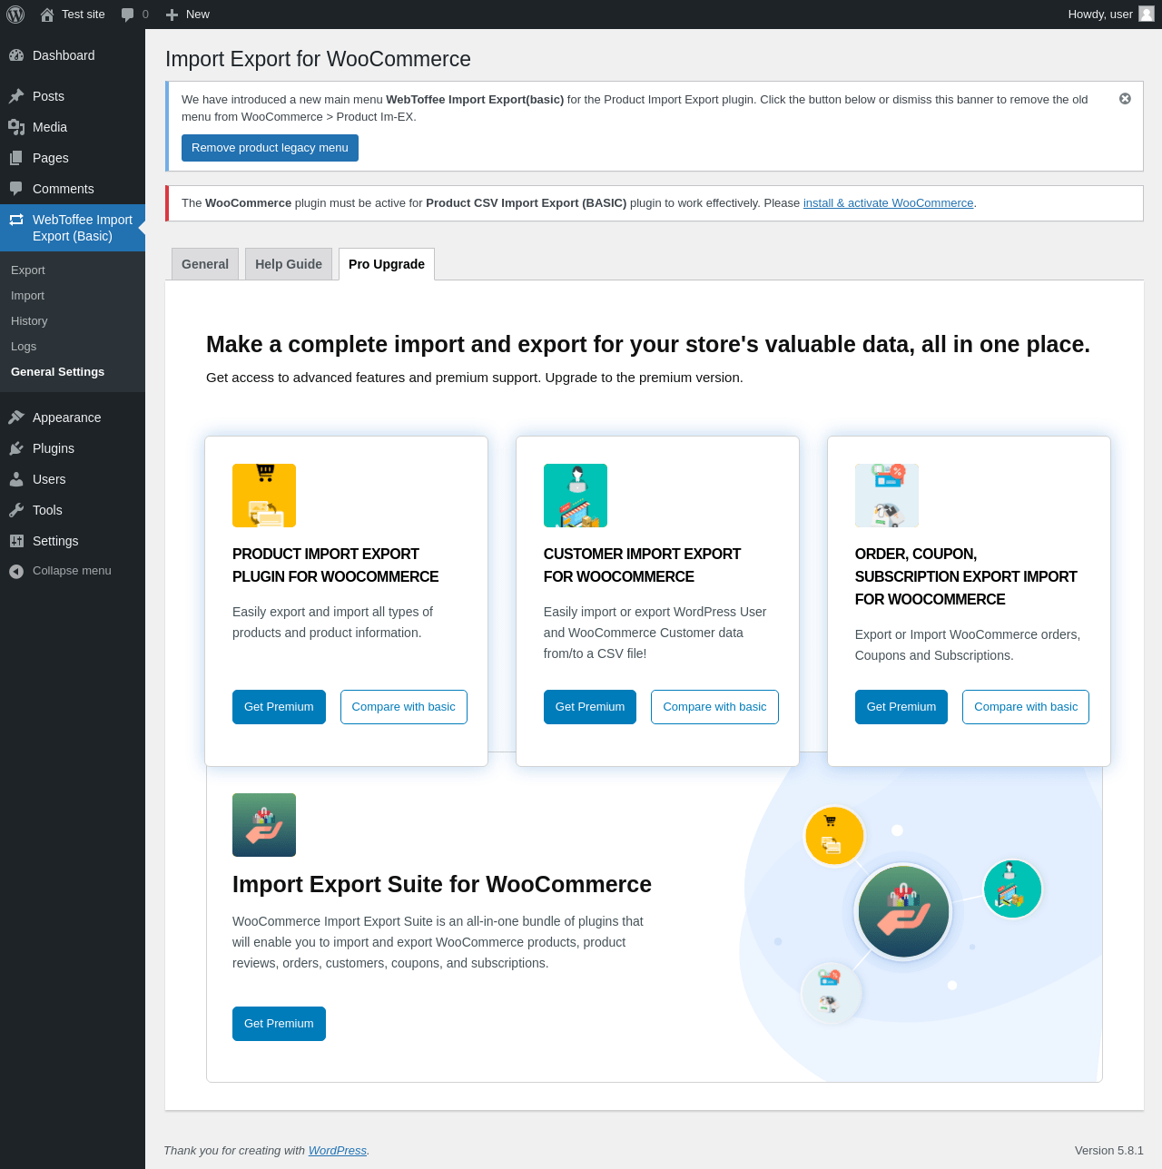1162x1169 pixels.
Task: Click the comments bubble icon in admin bar
Action: tap(128, 15)
